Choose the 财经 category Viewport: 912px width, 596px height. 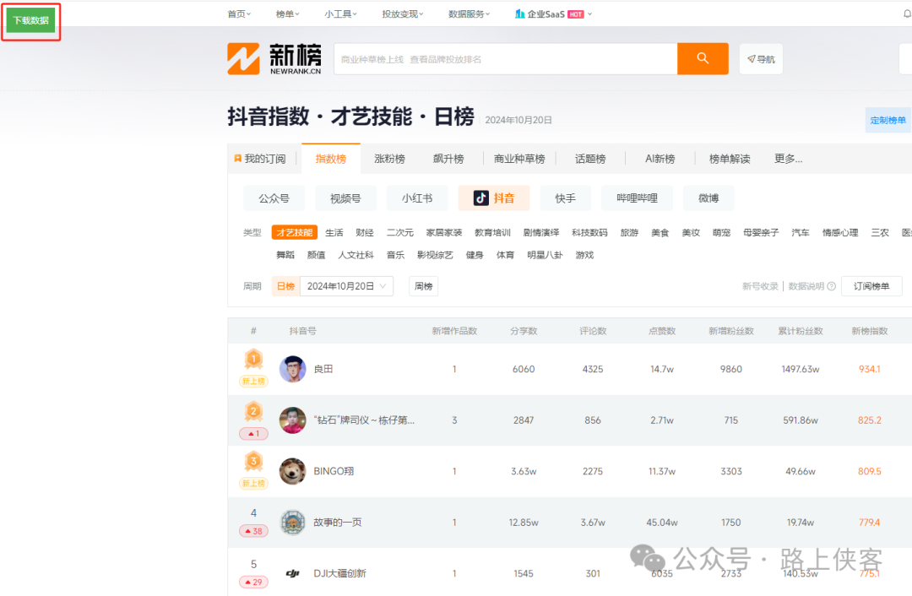(365, 233)
